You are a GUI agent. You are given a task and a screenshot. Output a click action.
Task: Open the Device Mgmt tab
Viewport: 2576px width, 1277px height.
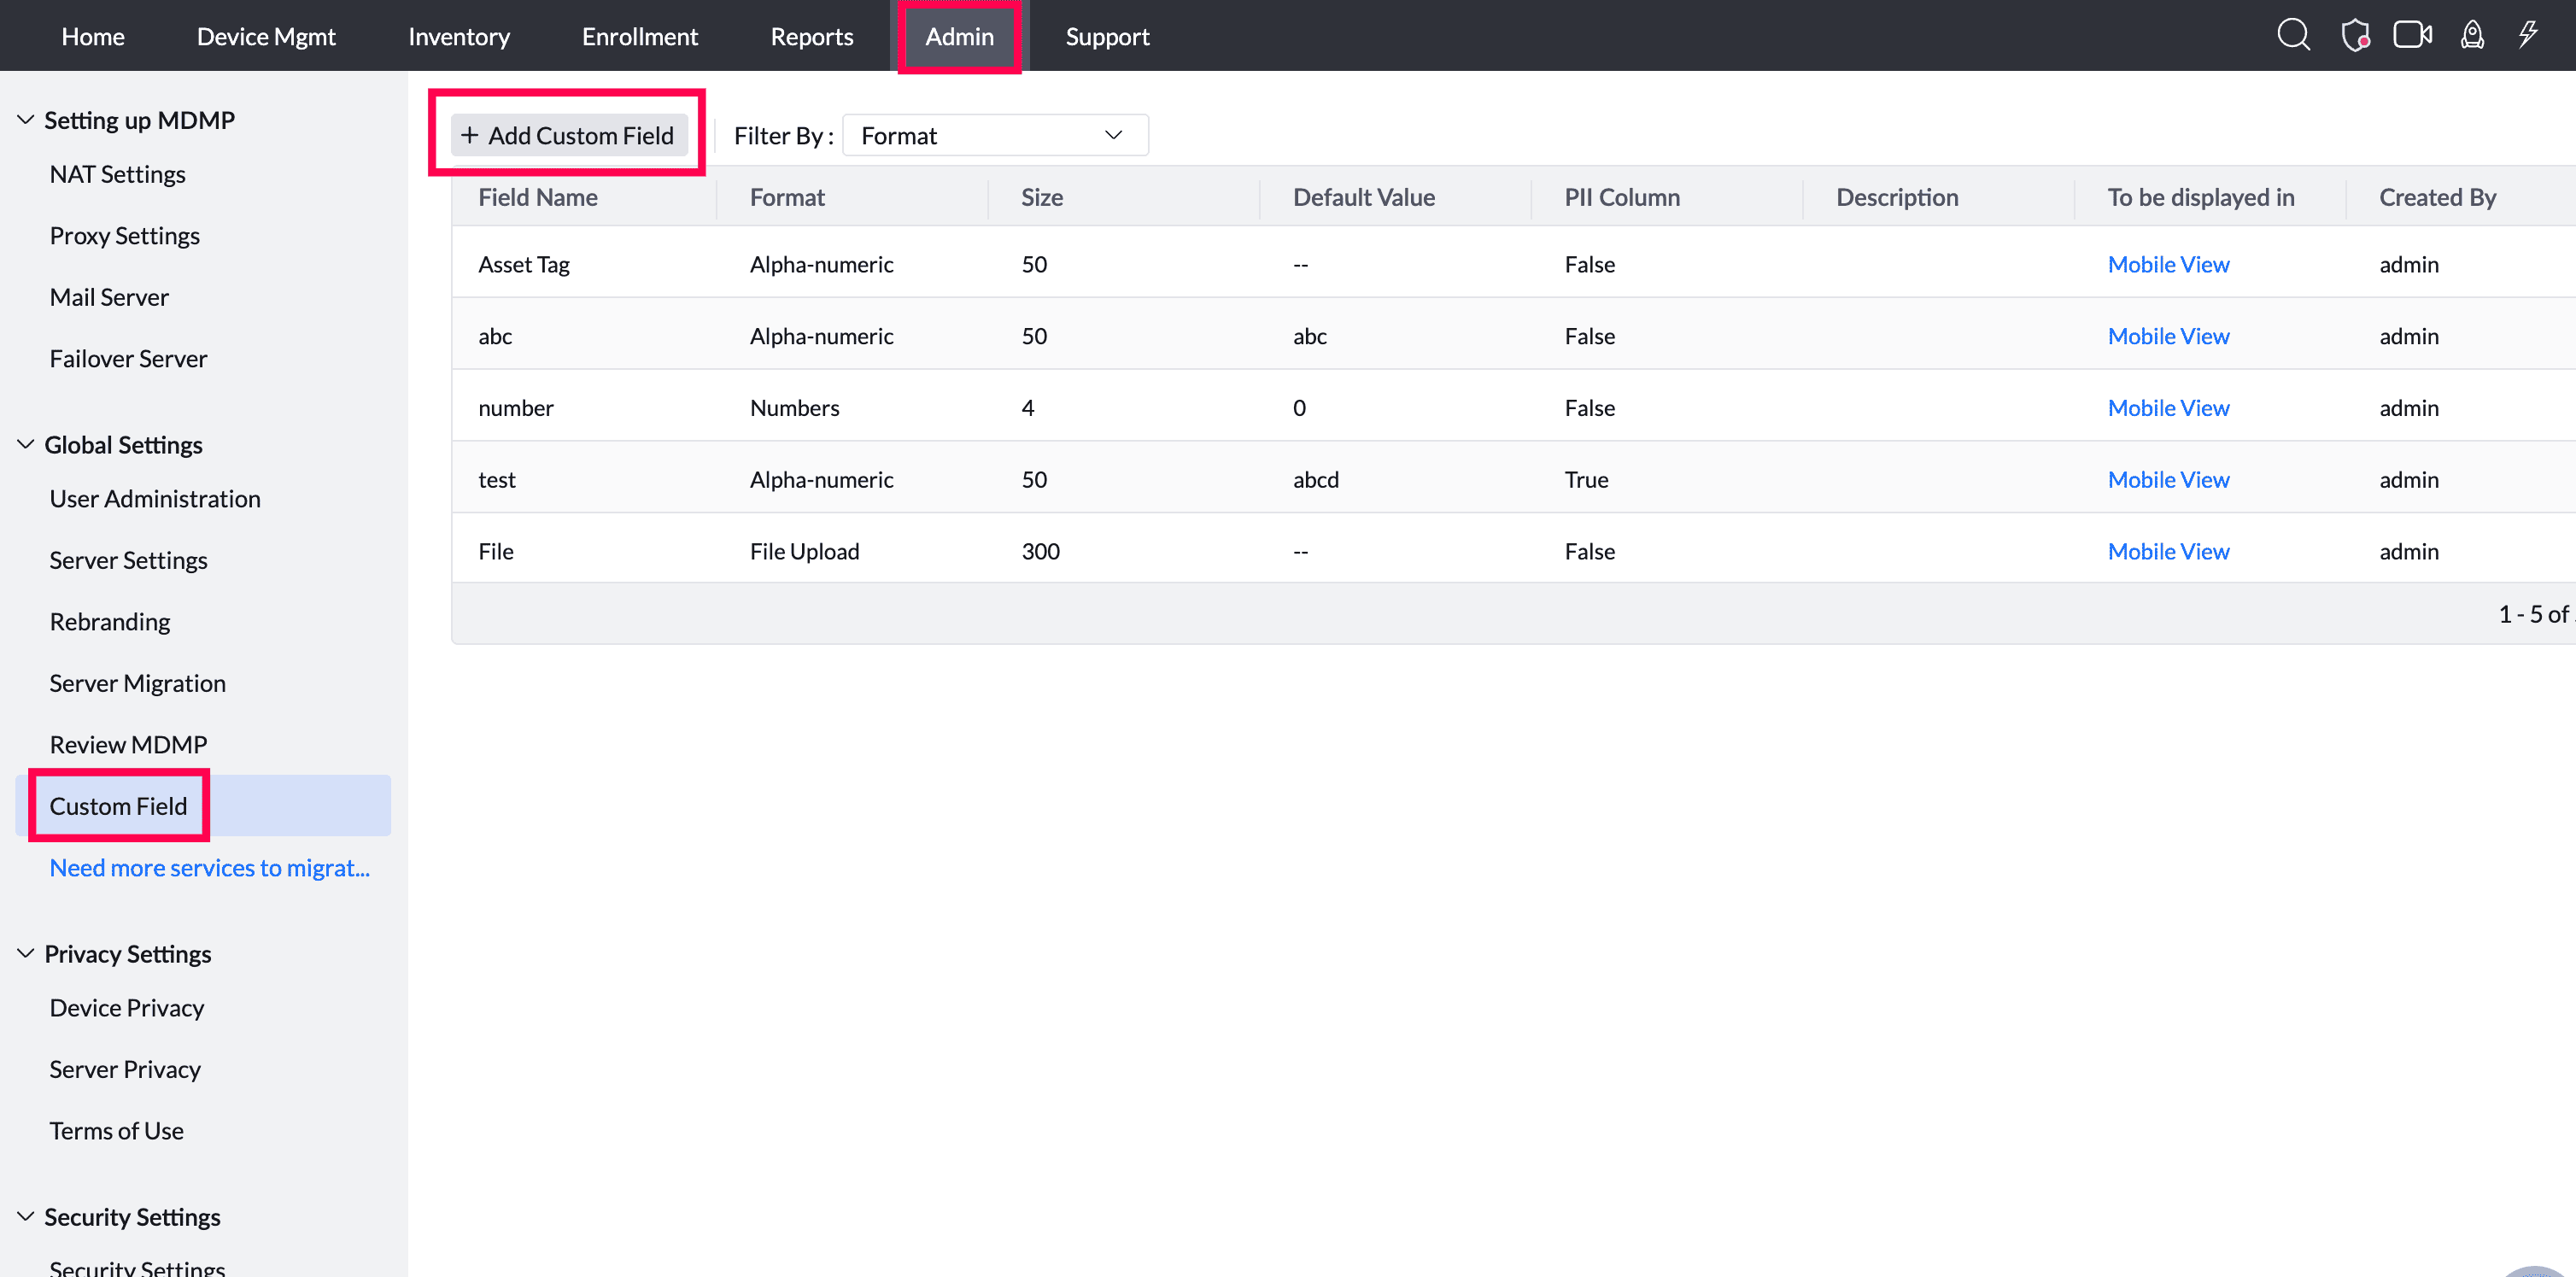(266, 36)
